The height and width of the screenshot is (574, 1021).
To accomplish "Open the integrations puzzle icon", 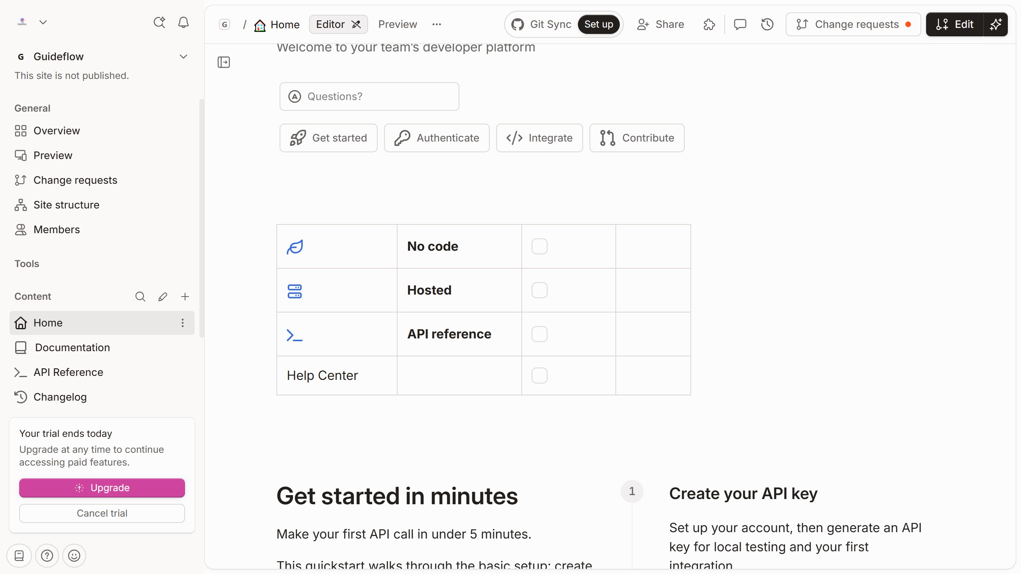I will point(709,25).
